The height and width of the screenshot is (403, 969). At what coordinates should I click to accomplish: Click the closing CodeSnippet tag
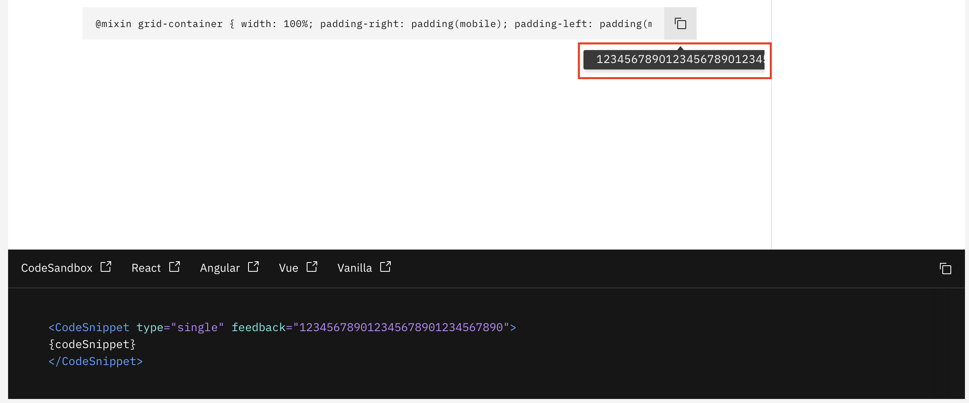(x=95, y=361)
